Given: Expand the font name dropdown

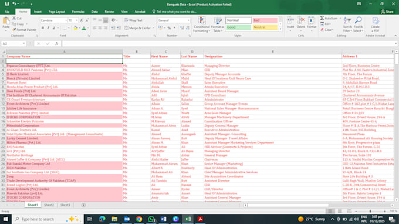Looking at the screenshot, I should [66, 20].
